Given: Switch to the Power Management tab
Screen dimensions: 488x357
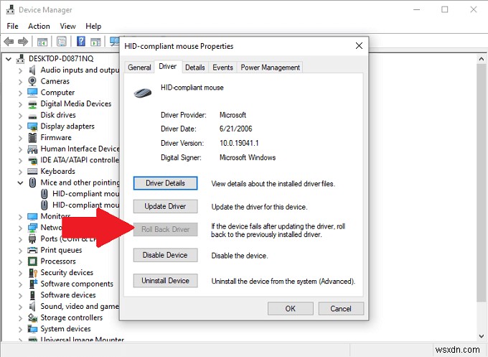Looking at the screenshot, I should click(270, 68).
